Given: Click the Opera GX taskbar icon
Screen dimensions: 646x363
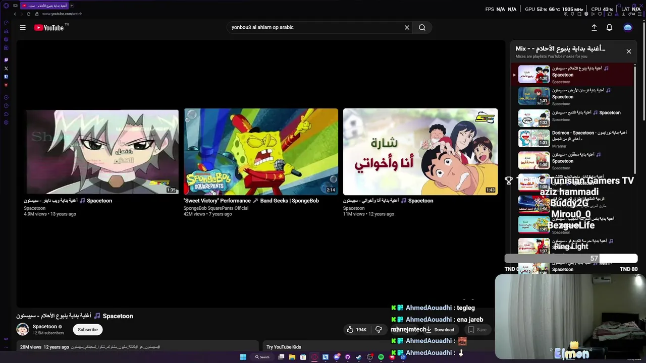Looking at the screenshot, I should pos(314,357).
